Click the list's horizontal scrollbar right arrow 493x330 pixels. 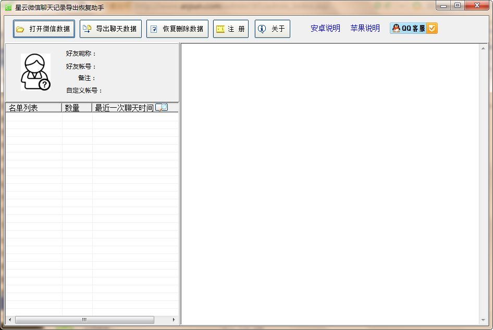click(x=174, y=320)
